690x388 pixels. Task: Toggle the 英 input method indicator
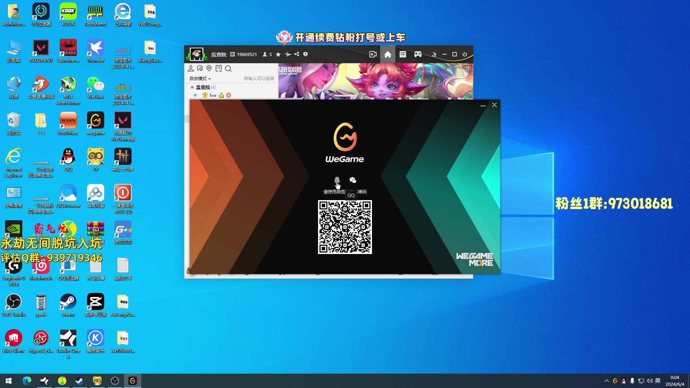click(x=658, y=381)
